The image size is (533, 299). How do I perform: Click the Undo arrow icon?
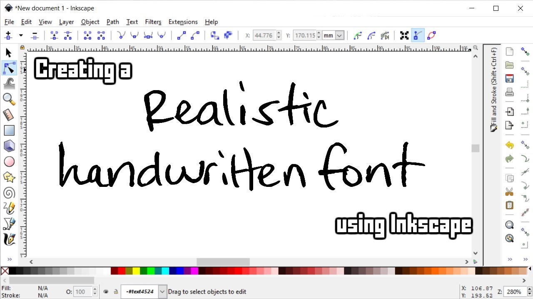pyautogui.click(x=509, y=145)
